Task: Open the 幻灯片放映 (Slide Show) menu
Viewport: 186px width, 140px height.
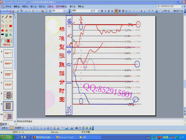Action: 60,6
